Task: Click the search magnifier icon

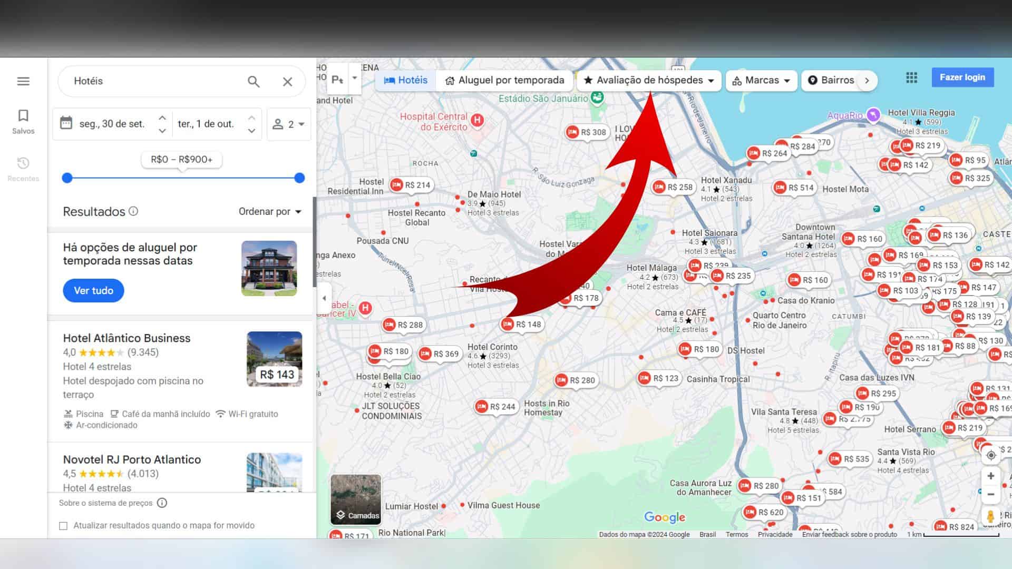Action: pyautogui.click(x=254, y=82)
